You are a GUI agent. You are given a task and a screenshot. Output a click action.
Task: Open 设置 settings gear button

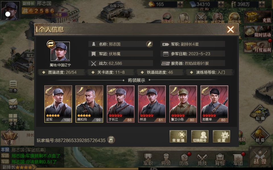221,136
